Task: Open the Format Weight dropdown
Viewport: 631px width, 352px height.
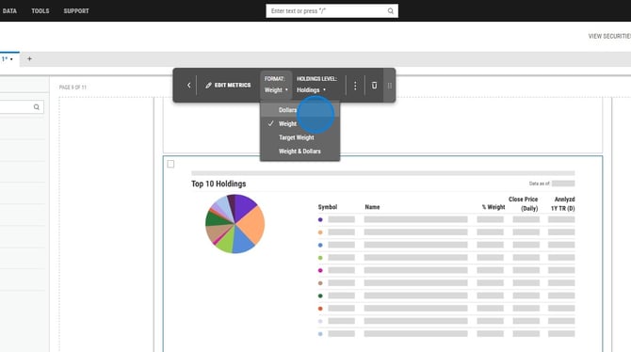Action: click(276, 85)
